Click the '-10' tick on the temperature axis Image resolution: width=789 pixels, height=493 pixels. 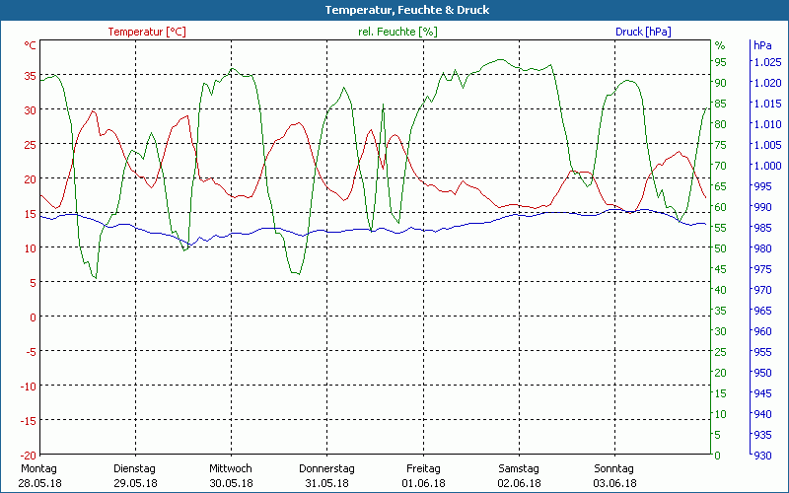(x=29, y=386)
